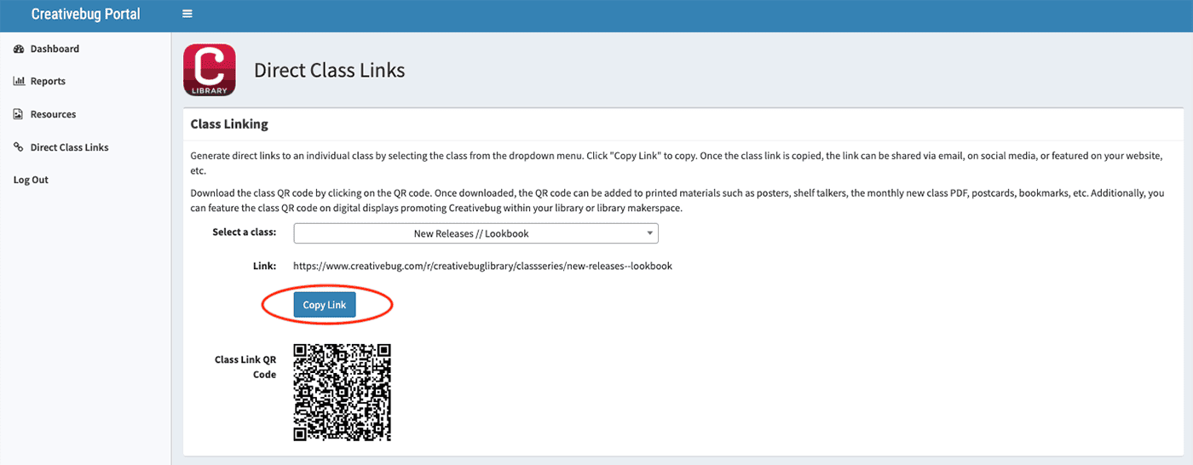The height and width of the screenshot is (465, 1193).
Task: Open the Select a class dropdown
Action: [x=475, y=232]
